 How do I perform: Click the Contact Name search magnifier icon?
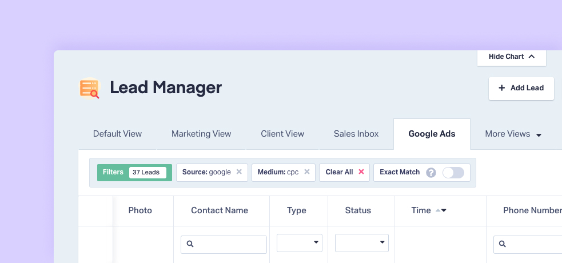click(190, 244)
